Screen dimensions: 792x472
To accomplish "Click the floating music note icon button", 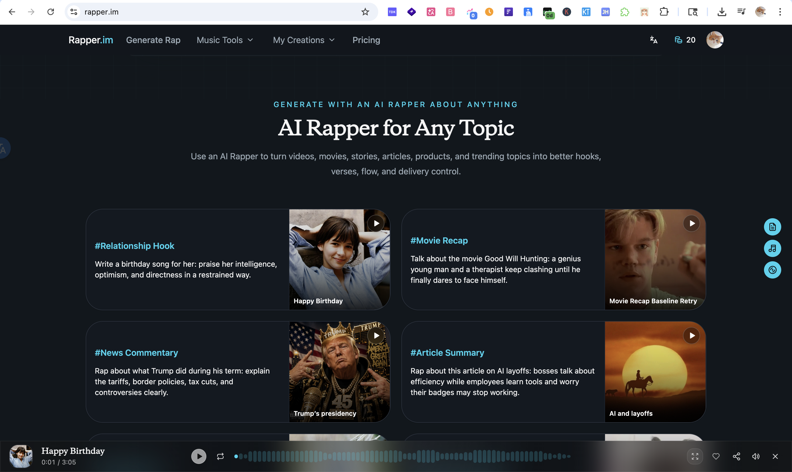I will (772, 248).
